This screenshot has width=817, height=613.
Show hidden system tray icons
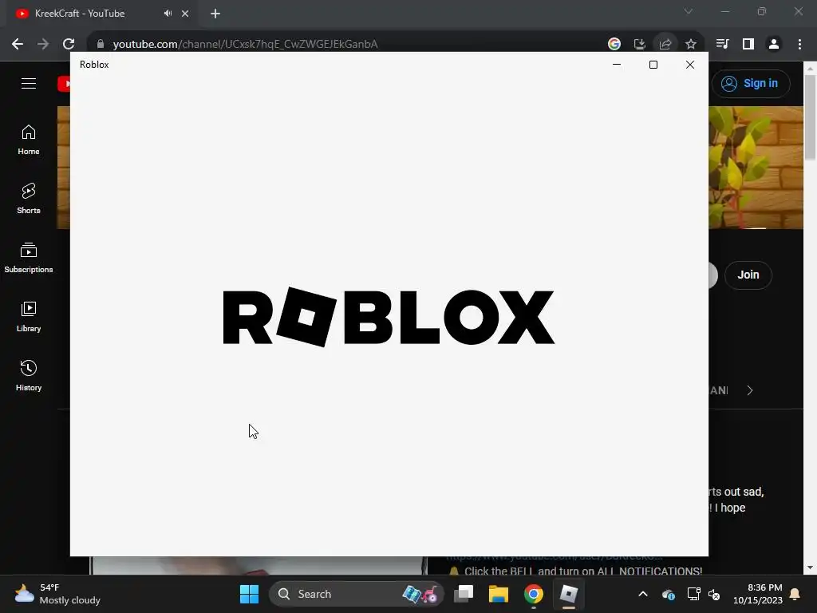click(x=643, y=594)
